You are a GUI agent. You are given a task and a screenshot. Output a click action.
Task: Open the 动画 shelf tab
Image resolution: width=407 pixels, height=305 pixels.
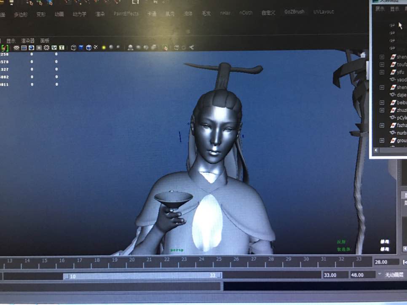(x=59, y=14)
